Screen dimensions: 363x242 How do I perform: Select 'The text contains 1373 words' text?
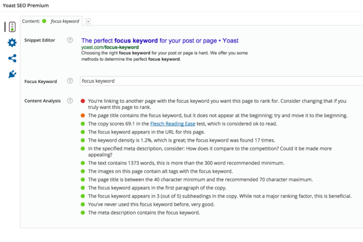[186, 163]
